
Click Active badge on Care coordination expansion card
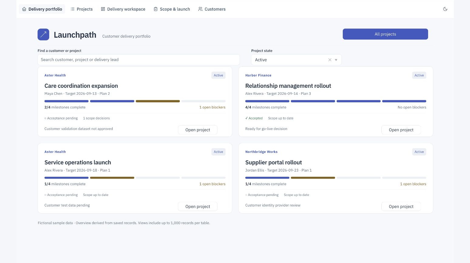218,75
